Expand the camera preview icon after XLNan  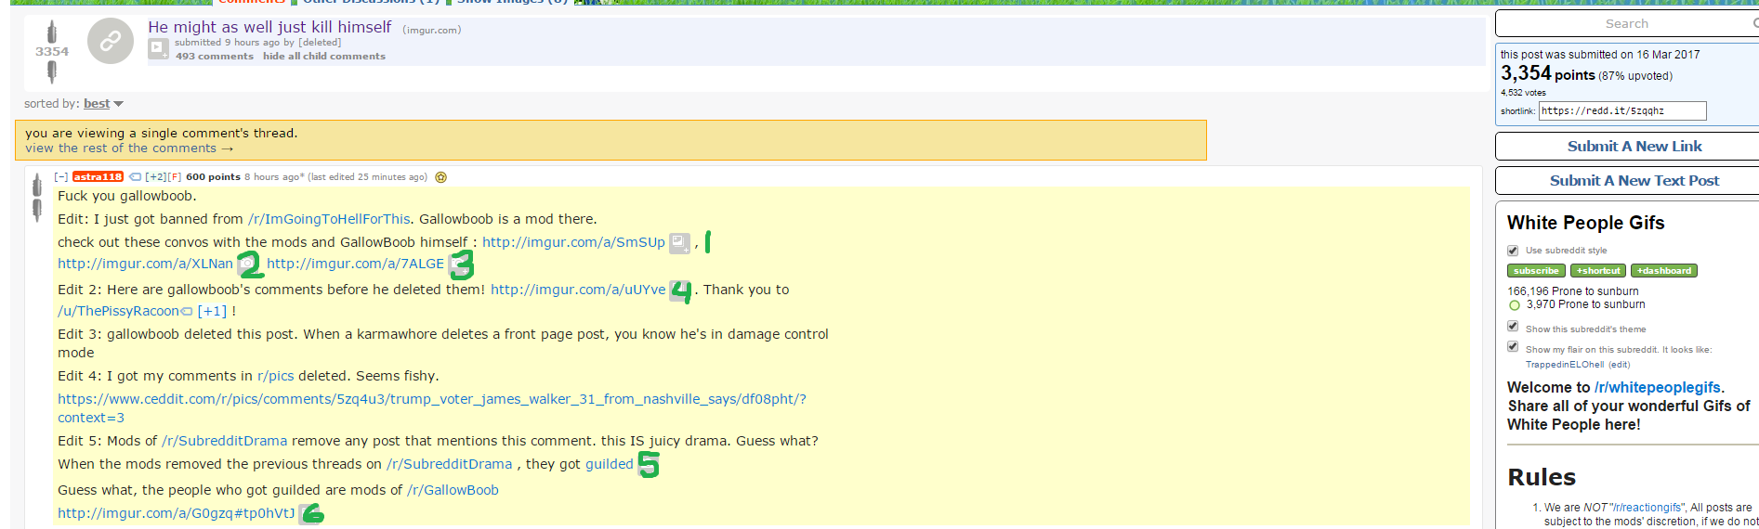(247, 264)
